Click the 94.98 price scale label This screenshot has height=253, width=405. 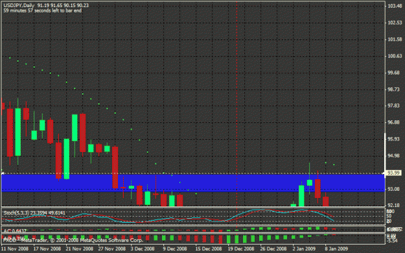[393, 155]
